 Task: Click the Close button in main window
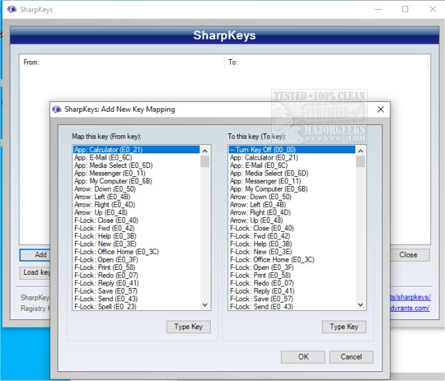pos(410,255)
